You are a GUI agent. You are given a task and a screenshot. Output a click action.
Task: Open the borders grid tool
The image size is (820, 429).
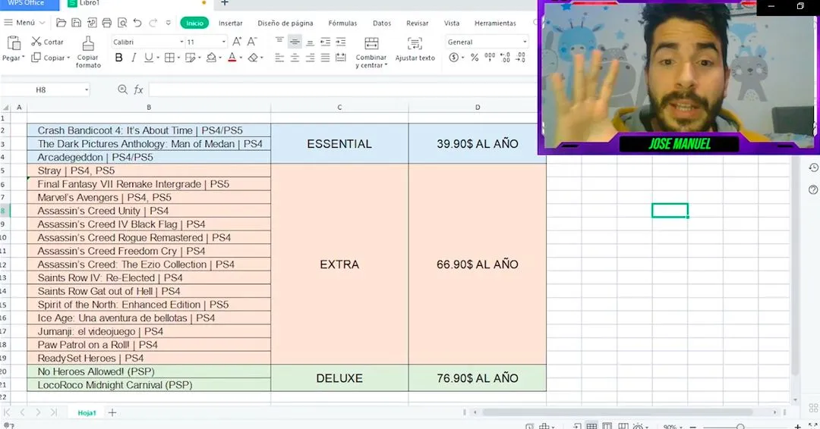[x=169, y=58]
